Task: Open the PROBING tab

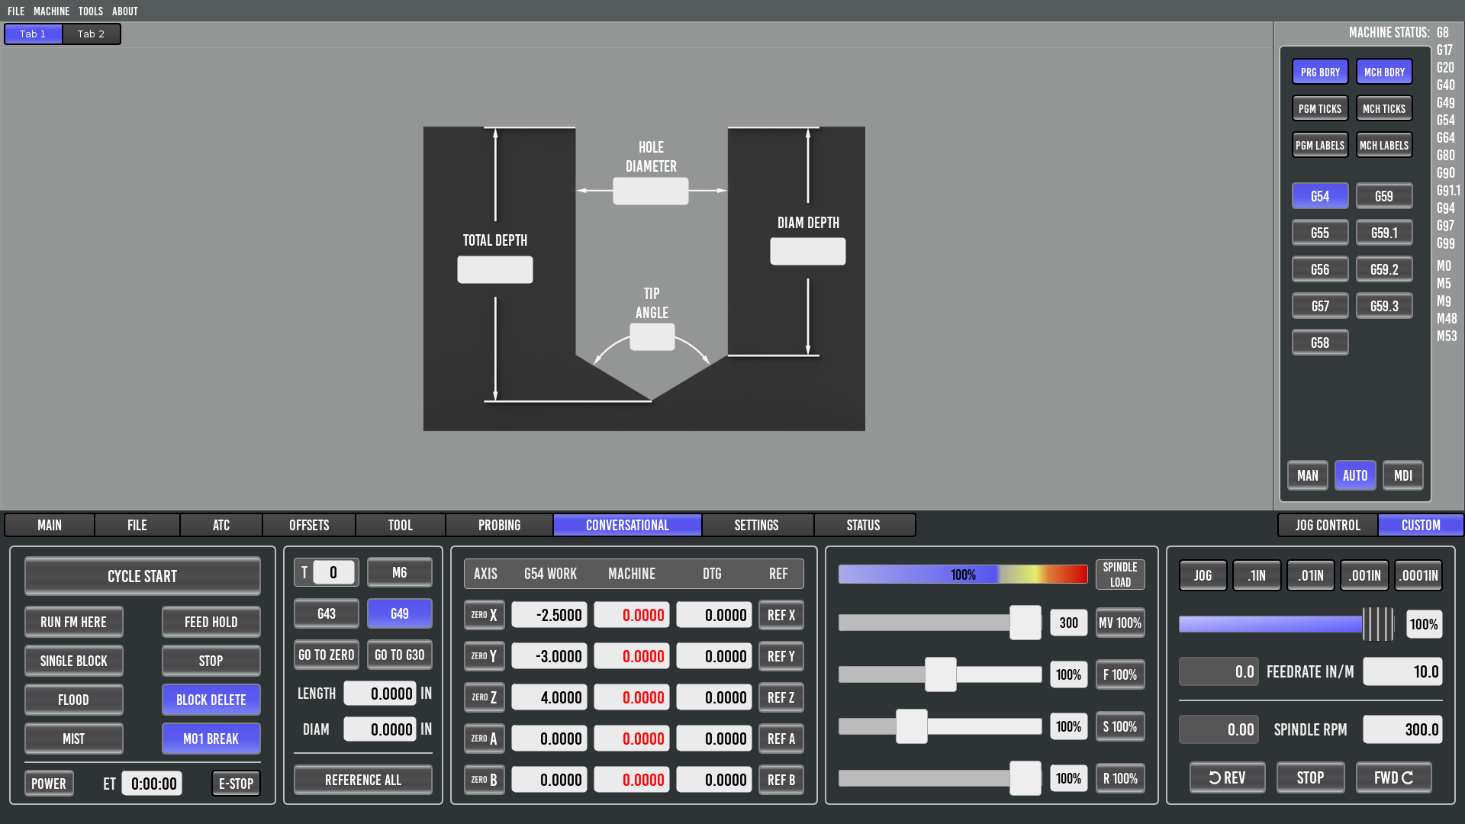Action: (x=499, y=525)
